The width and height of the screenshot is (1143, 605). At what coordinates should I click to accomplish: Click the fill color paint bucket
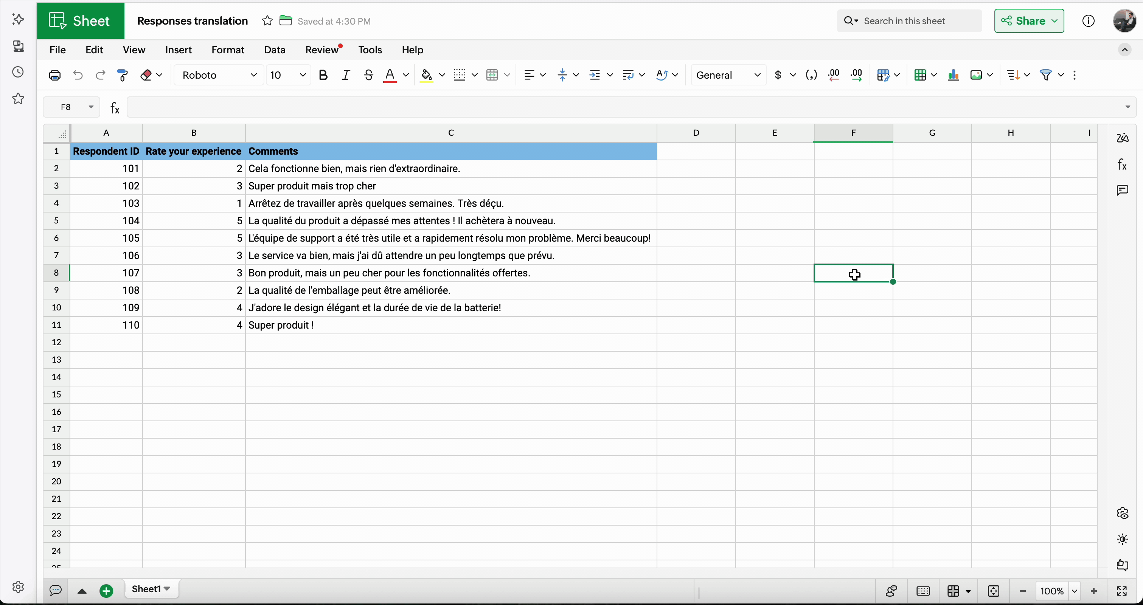point(426,75)
